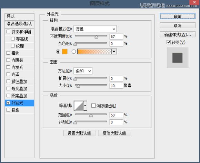
Task: Select the 描边 list entry label
Action: click(16, 53)
